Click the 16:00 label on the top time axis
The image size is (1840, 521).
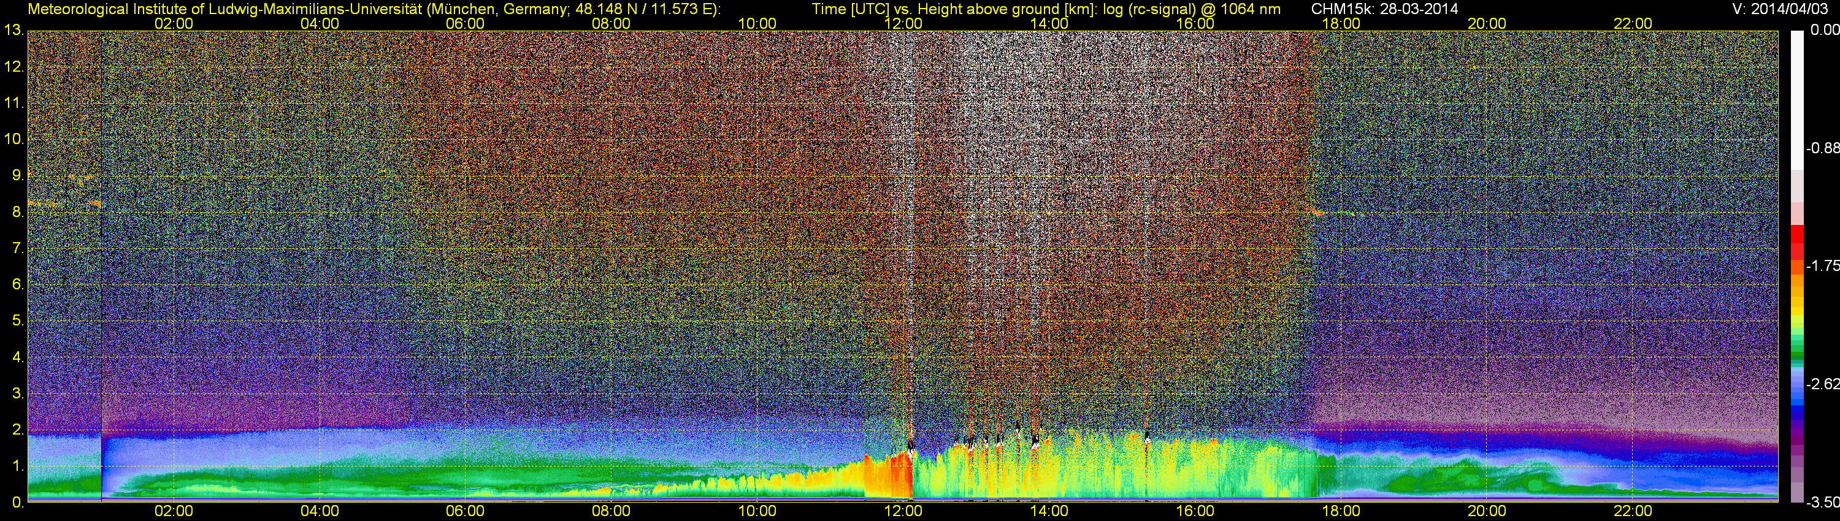click(x=1195, y=23)
